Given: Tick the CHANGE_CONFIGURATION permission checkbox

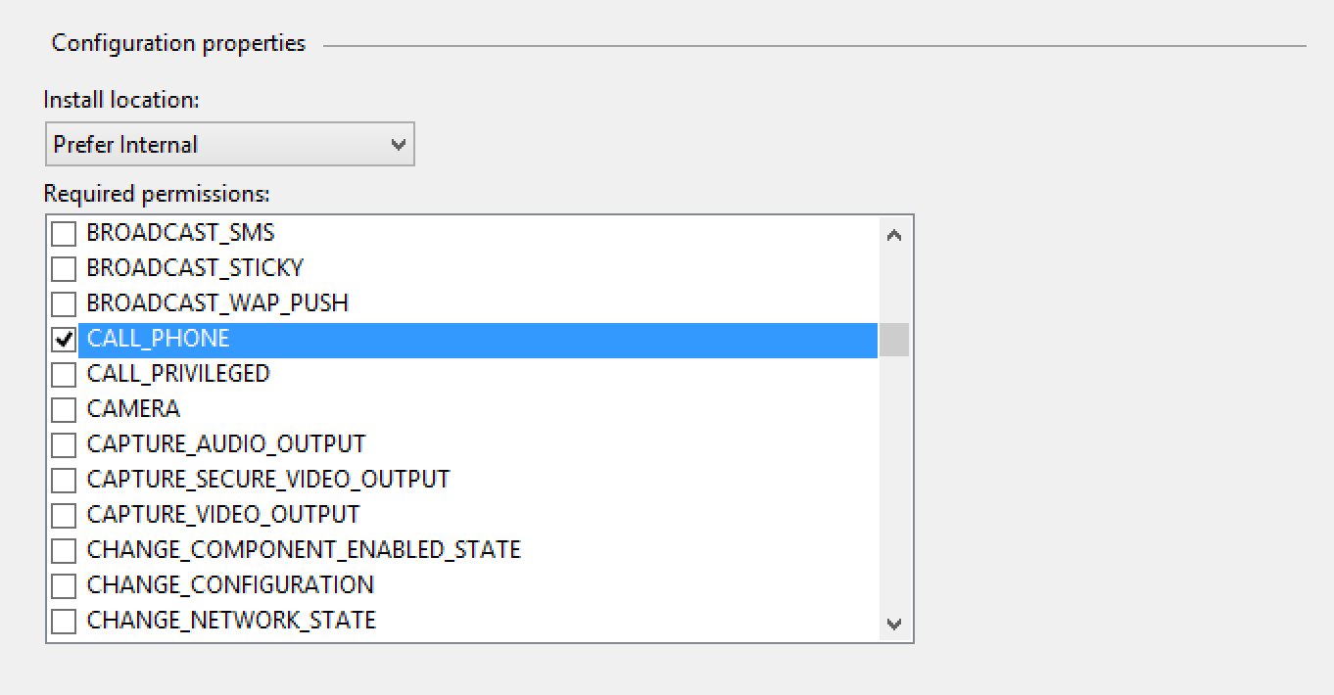Looking at the screenshot, I should click(64, 586).
